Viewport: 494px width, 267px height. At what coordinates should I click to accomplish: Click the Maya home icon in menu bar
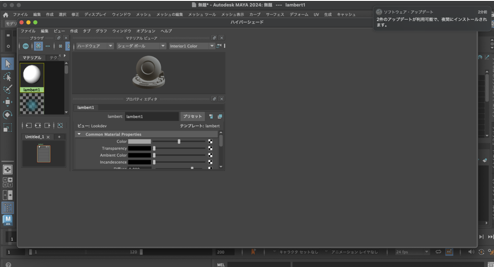5,15
